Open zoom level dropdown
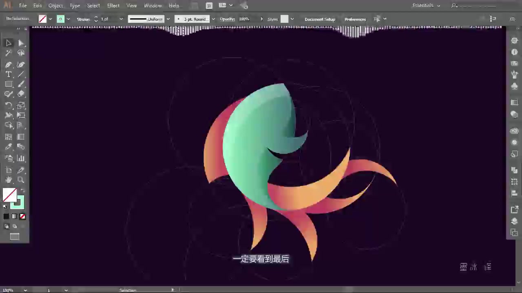Screen dimensions: 522x293 tap(25, 290)
